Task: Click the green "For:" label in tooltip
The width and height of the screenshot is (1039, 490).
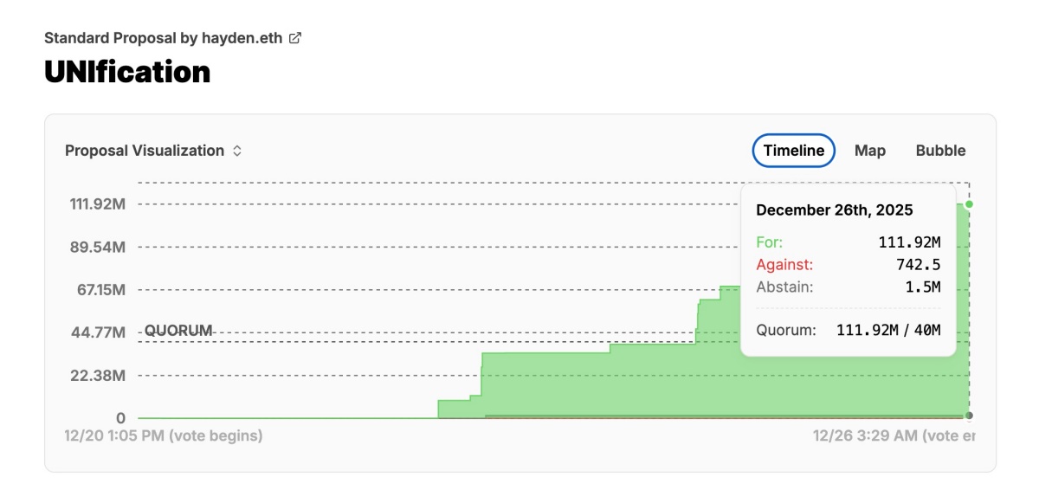Action: tap(769, 242)
